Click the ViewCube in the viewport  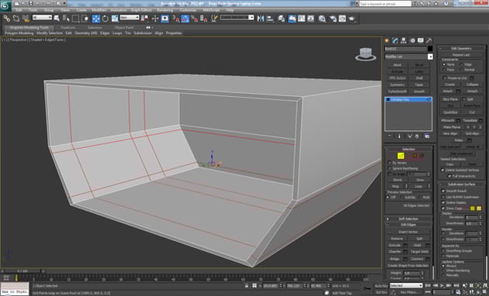(366, 54)
